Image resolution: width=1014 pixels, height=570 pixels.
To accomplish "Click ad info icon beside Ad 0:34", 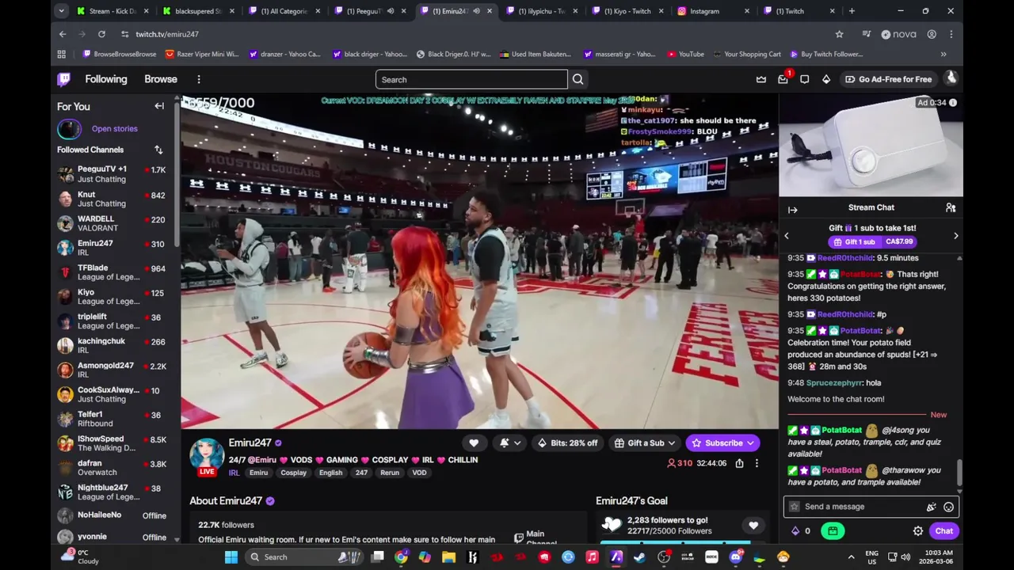I will point(953,103).
